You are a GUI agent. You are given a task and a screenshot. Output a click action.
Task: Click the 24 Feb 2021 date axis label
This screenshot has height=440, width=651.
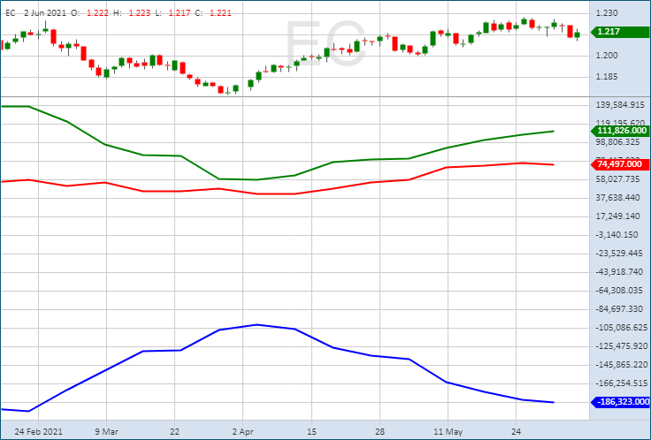click(x=38, y=432)
